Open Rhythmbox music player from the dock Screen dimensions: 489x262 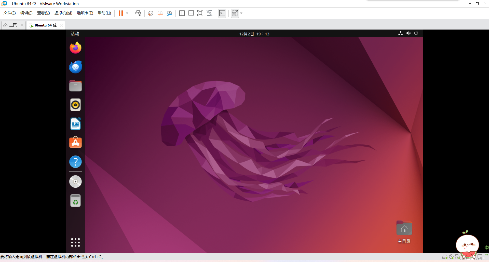click(75, 105)
